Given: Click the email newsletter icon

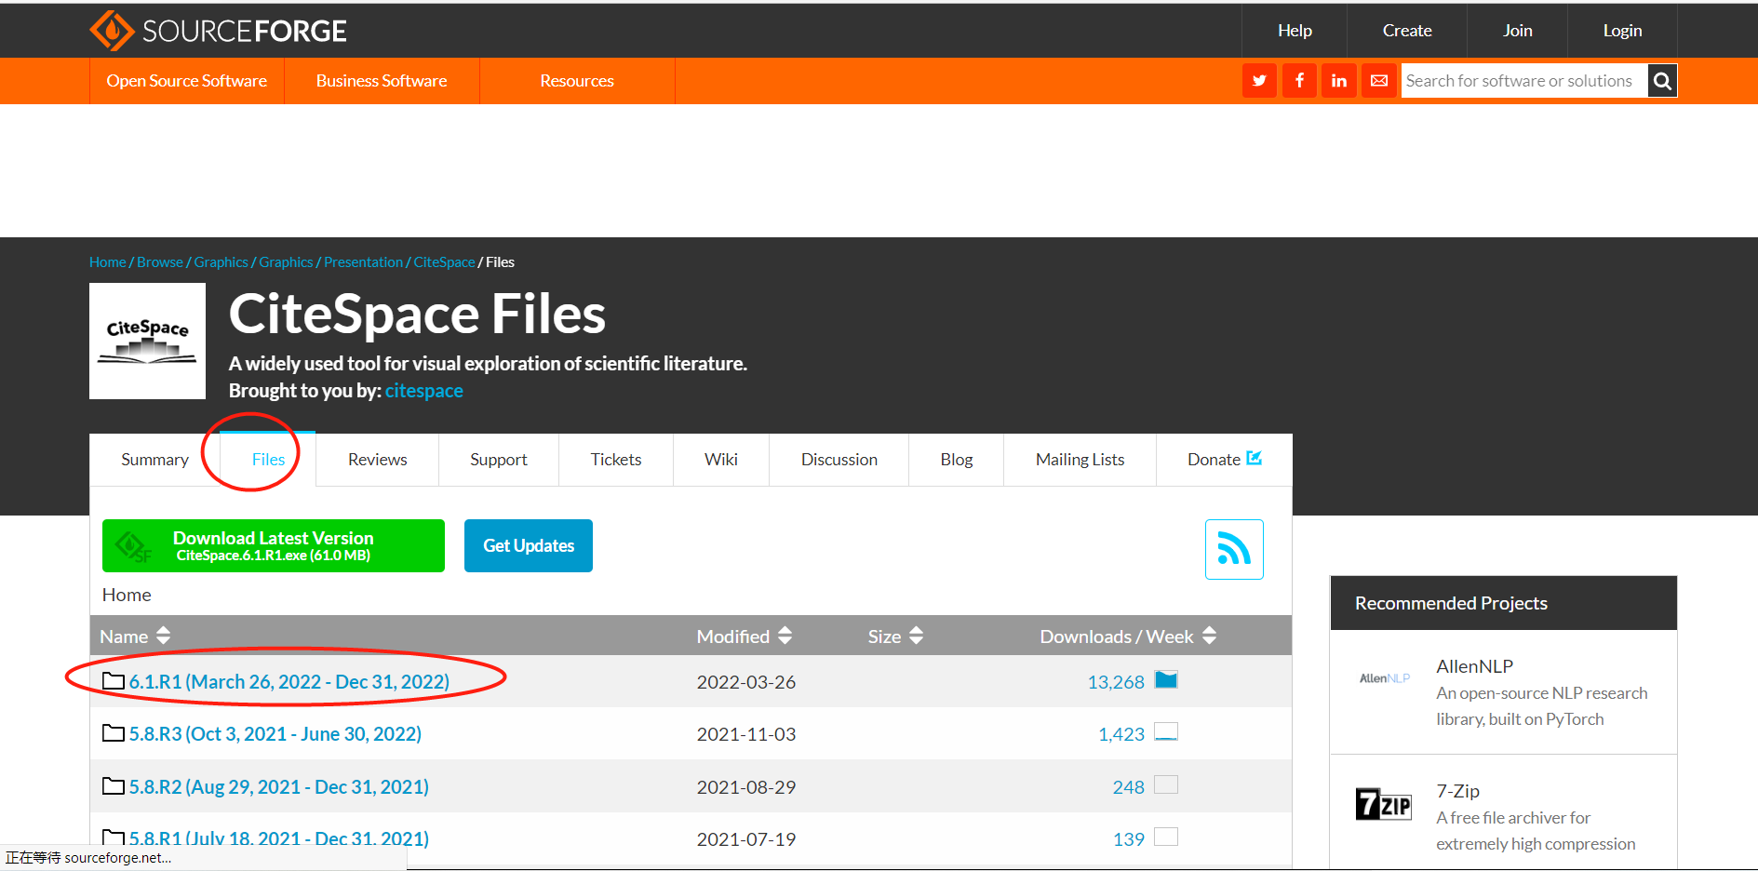Looking at the screenshot, I should 1379,80.
